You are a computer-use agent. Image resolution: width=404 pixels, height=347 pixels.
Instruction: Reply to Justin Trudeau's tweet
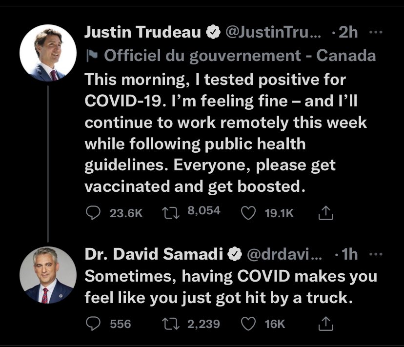click(92, 212)
